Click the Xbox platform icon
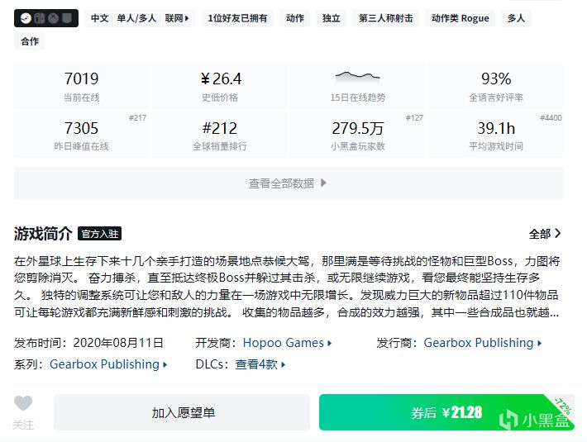Screen dimensions: 587x442 click(52, 17)
